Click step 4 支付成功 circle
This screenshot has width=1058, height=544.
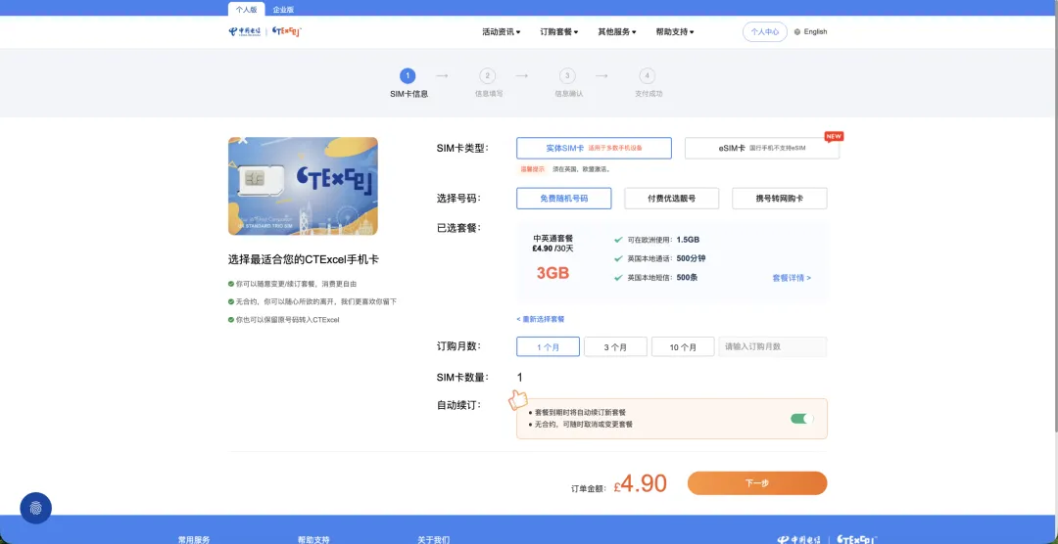pyautogui.click(x=648, y=76)
